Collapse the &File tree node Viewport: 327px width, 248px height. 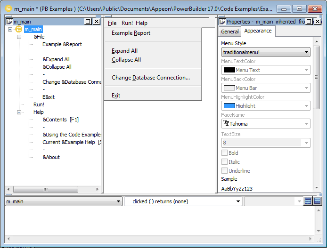click(x=19, y=37)
